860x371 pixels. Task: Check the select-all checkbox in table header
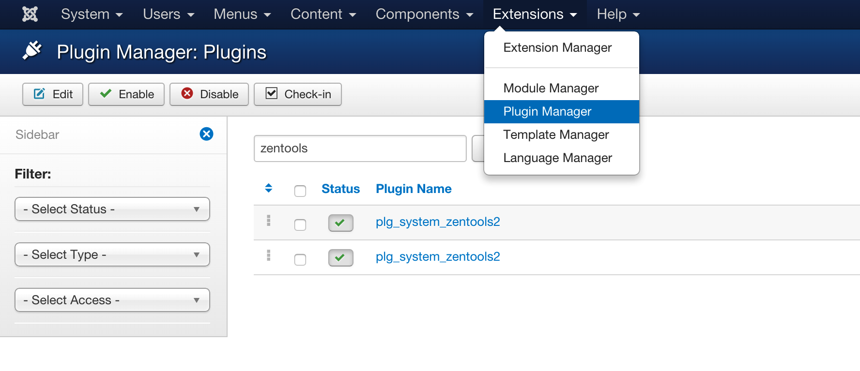click(300, 191)
